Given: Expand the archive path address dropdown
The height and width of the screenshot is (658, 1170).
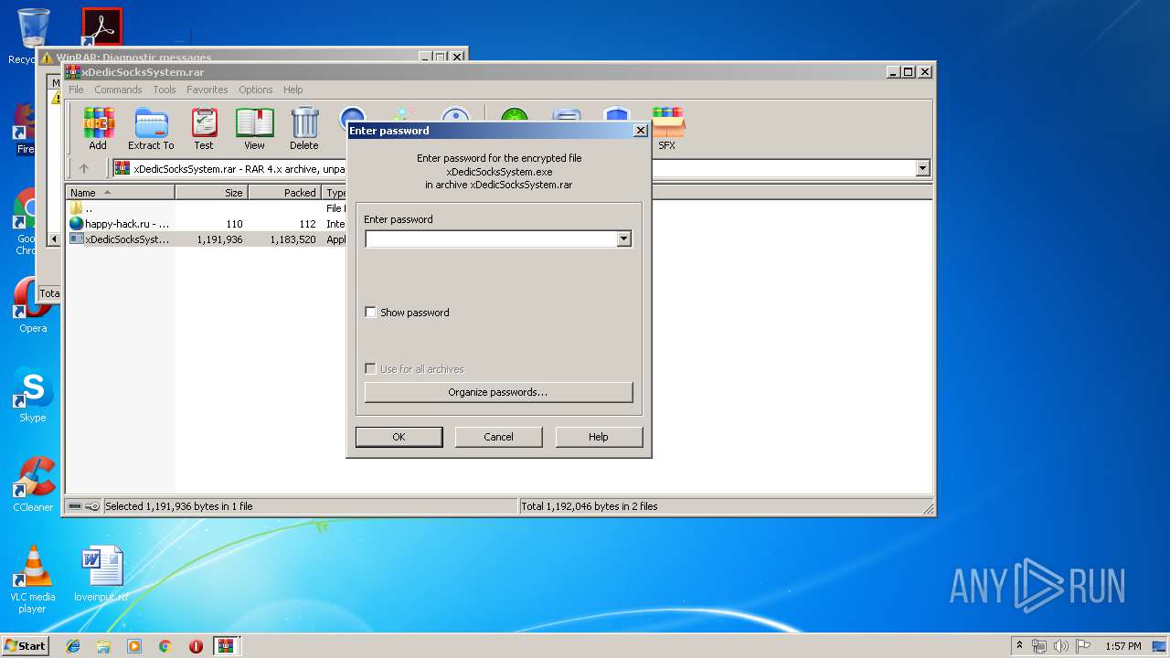Looking at the screenshot, I should 922,168.
